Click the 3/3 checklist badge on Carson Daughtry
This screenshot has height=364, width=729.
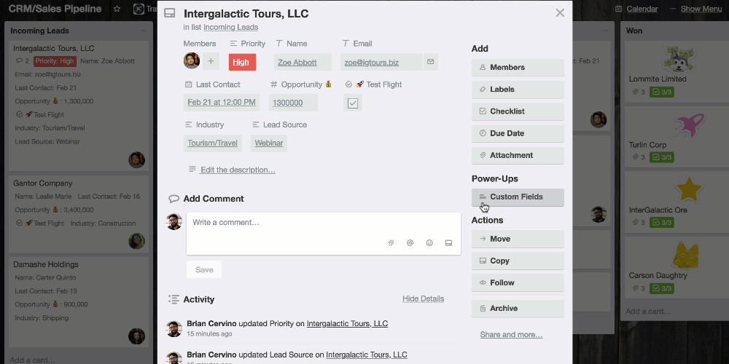point(662,288)
